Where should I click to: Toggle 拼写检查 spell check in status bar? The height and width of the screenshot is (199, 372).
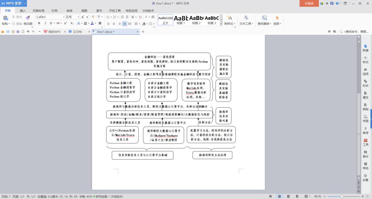point(100,196)
